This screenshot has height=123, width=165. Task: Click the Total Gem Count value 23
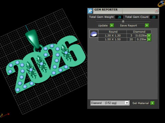154,17
